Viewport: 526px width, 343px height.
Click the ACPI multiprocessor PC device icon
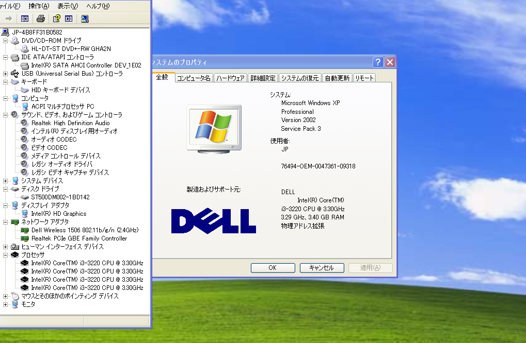click(x=24, y=107)
